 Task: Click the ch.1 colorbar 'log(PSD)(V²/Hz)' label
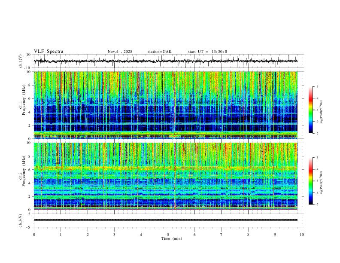[x=322, y=112]
